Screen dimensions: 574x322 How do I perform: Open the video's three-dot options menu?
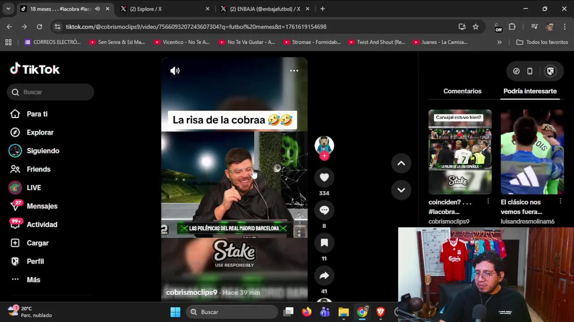click(x=294, y=71)
